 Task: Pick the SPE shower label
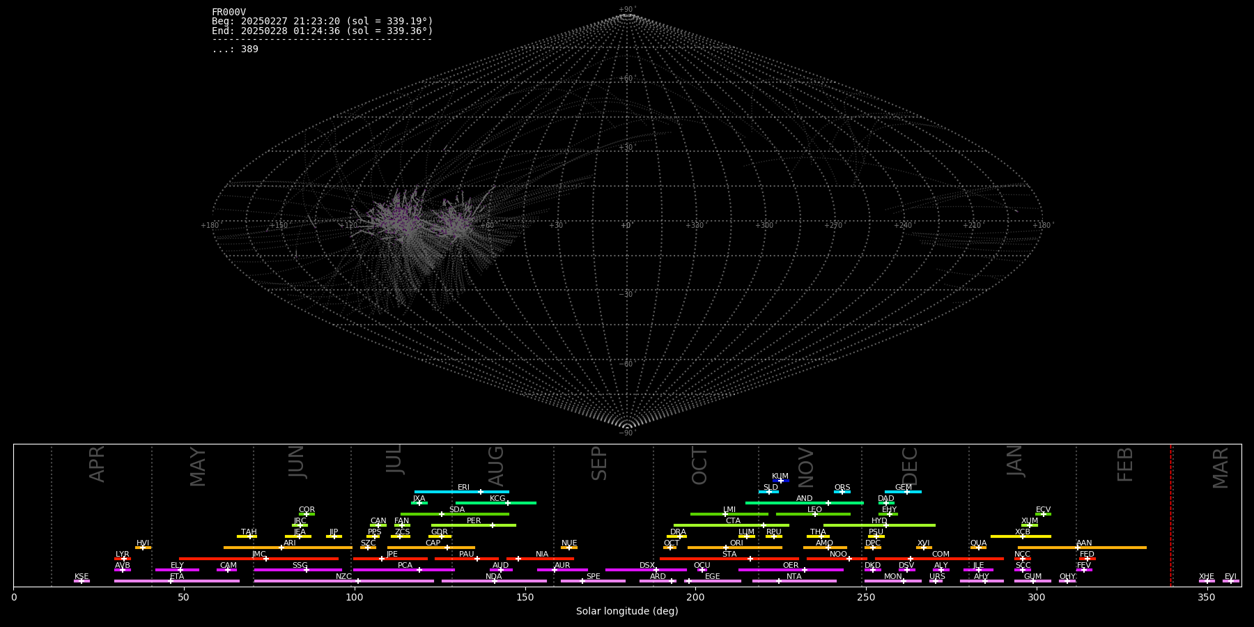[593, 577]
